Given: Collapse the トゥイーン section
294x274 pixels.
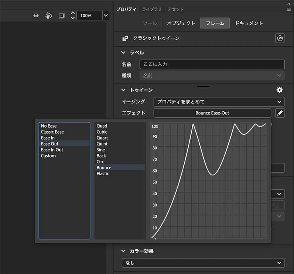Looking at the screenshot, I should point(123,90).
